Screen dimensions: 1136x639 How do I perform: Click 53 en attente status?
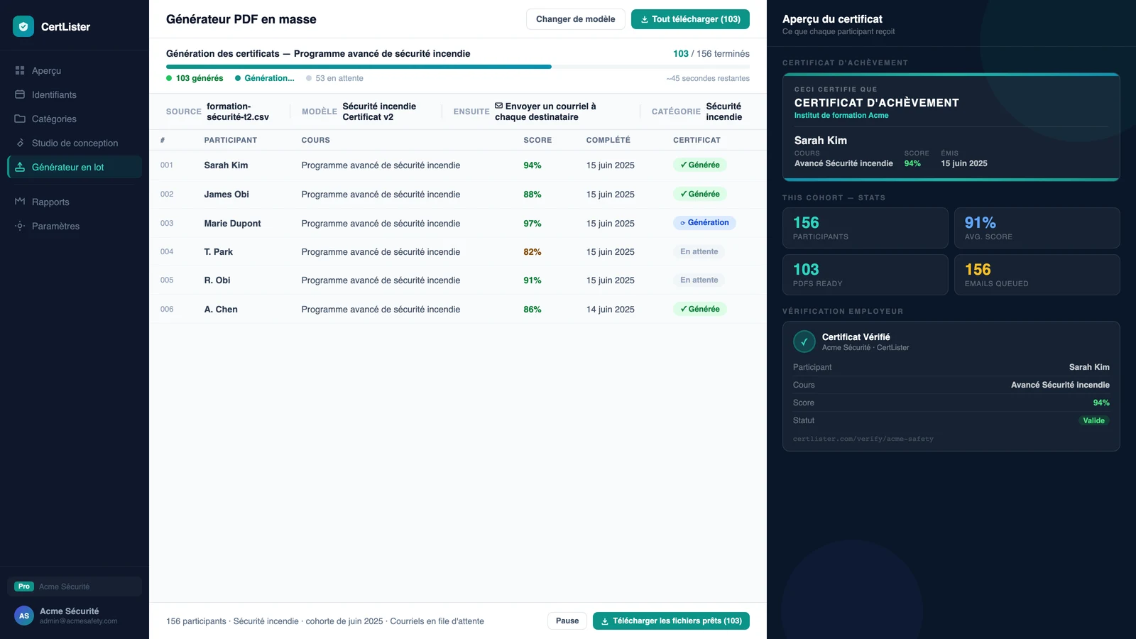tap(334, 78)
